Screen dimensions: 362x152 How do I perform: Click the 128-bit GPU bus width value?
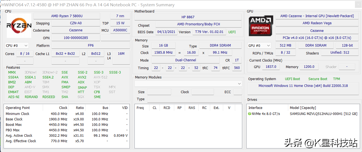tap(347, 45)
